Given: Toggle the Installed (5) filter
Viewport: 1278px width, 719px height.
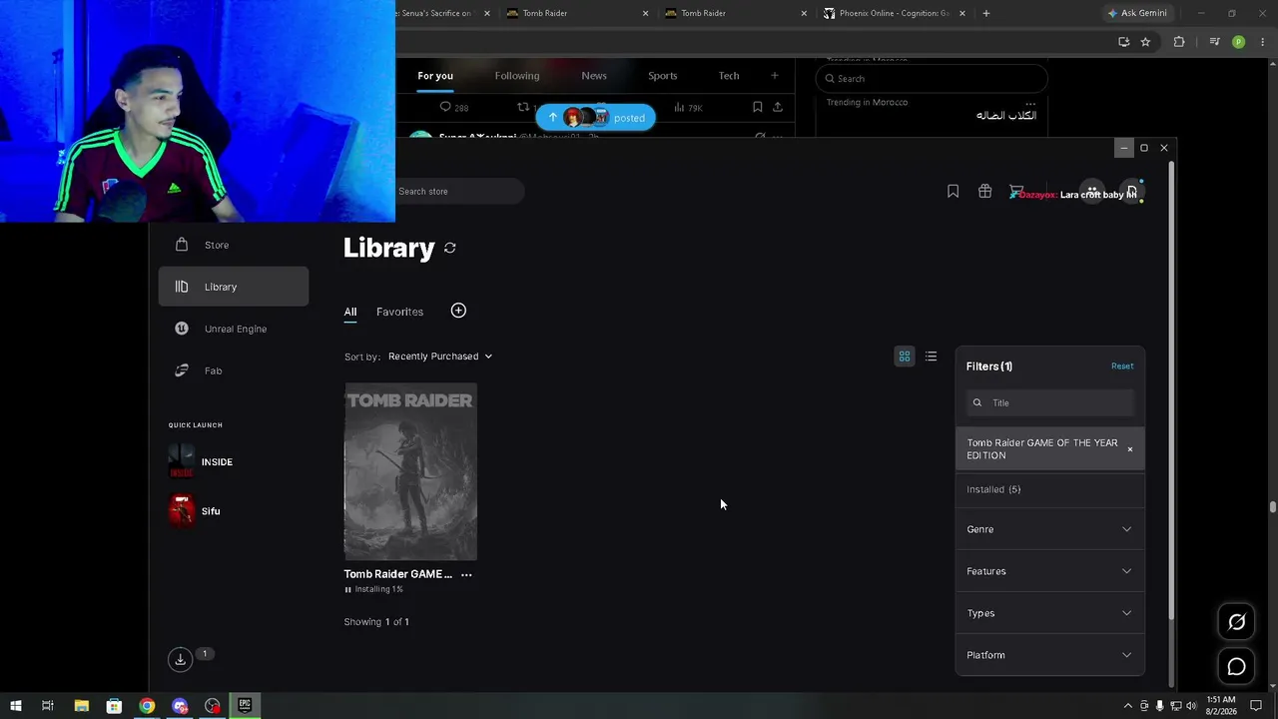Looking at the screenshot, I should point(1050,489).
